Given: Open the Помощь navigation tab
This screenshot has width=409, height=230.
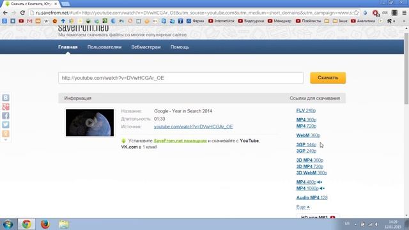Looking at the screenshot, I should click(180, 47).
